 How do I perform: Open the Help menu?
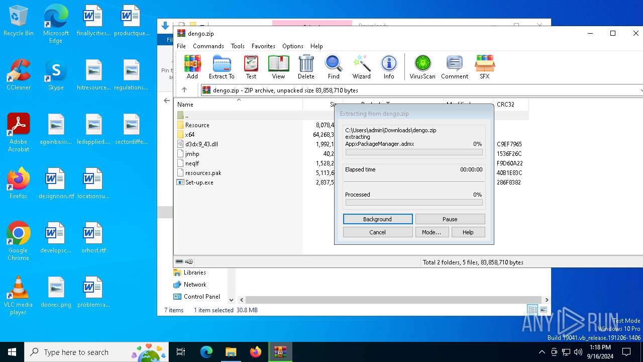tap(316, 46)
